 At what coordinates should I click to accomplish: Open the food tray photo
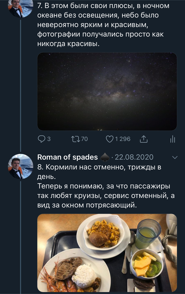point(107,253)
